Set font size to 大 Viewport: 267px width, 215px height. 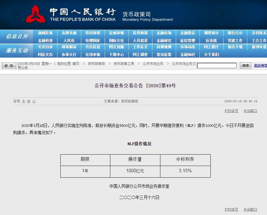point(23,102)
